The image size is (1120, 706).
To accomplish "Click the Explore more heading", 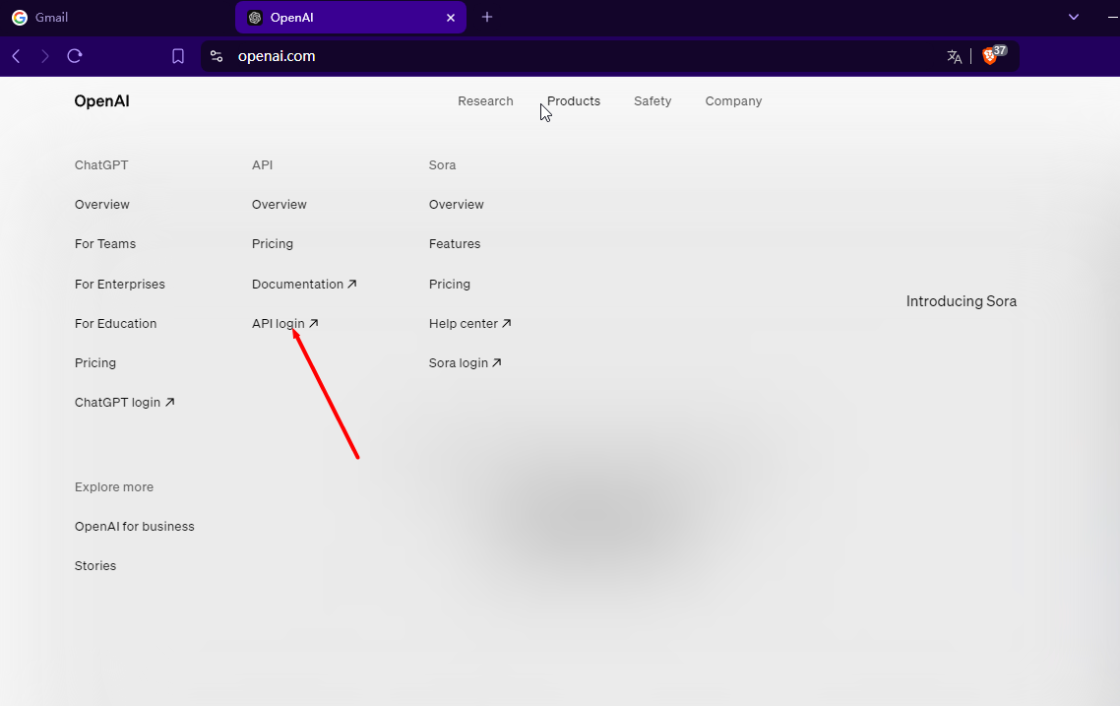I will (x=114, y=486).
